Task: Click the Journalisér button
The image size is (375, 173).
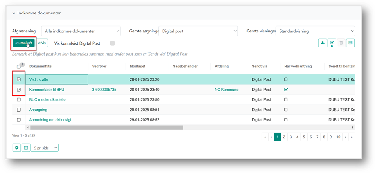Action: [x=23, y=43]
